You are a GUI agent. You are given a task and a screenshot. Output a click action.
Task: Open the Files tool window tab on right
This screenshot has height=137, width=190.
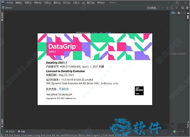coord(188,16)
